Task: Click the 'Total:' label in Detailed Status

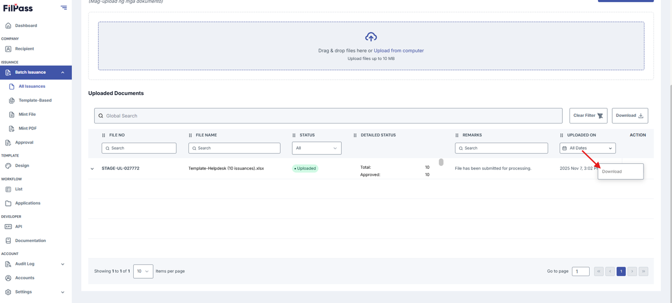Action: click(x=366, y=167)
